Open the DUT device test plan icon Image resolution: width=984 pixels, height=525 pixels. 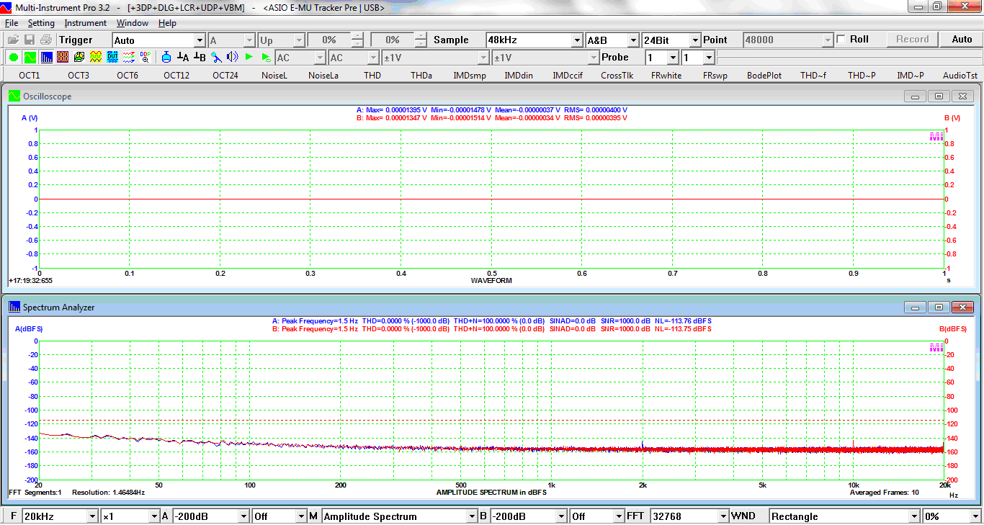point(112,57)
